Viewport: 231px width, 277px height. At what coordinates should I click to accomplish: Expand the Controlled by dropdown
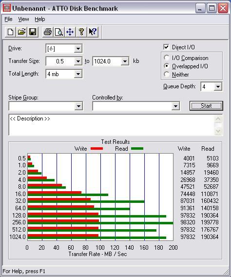(175, 106)
